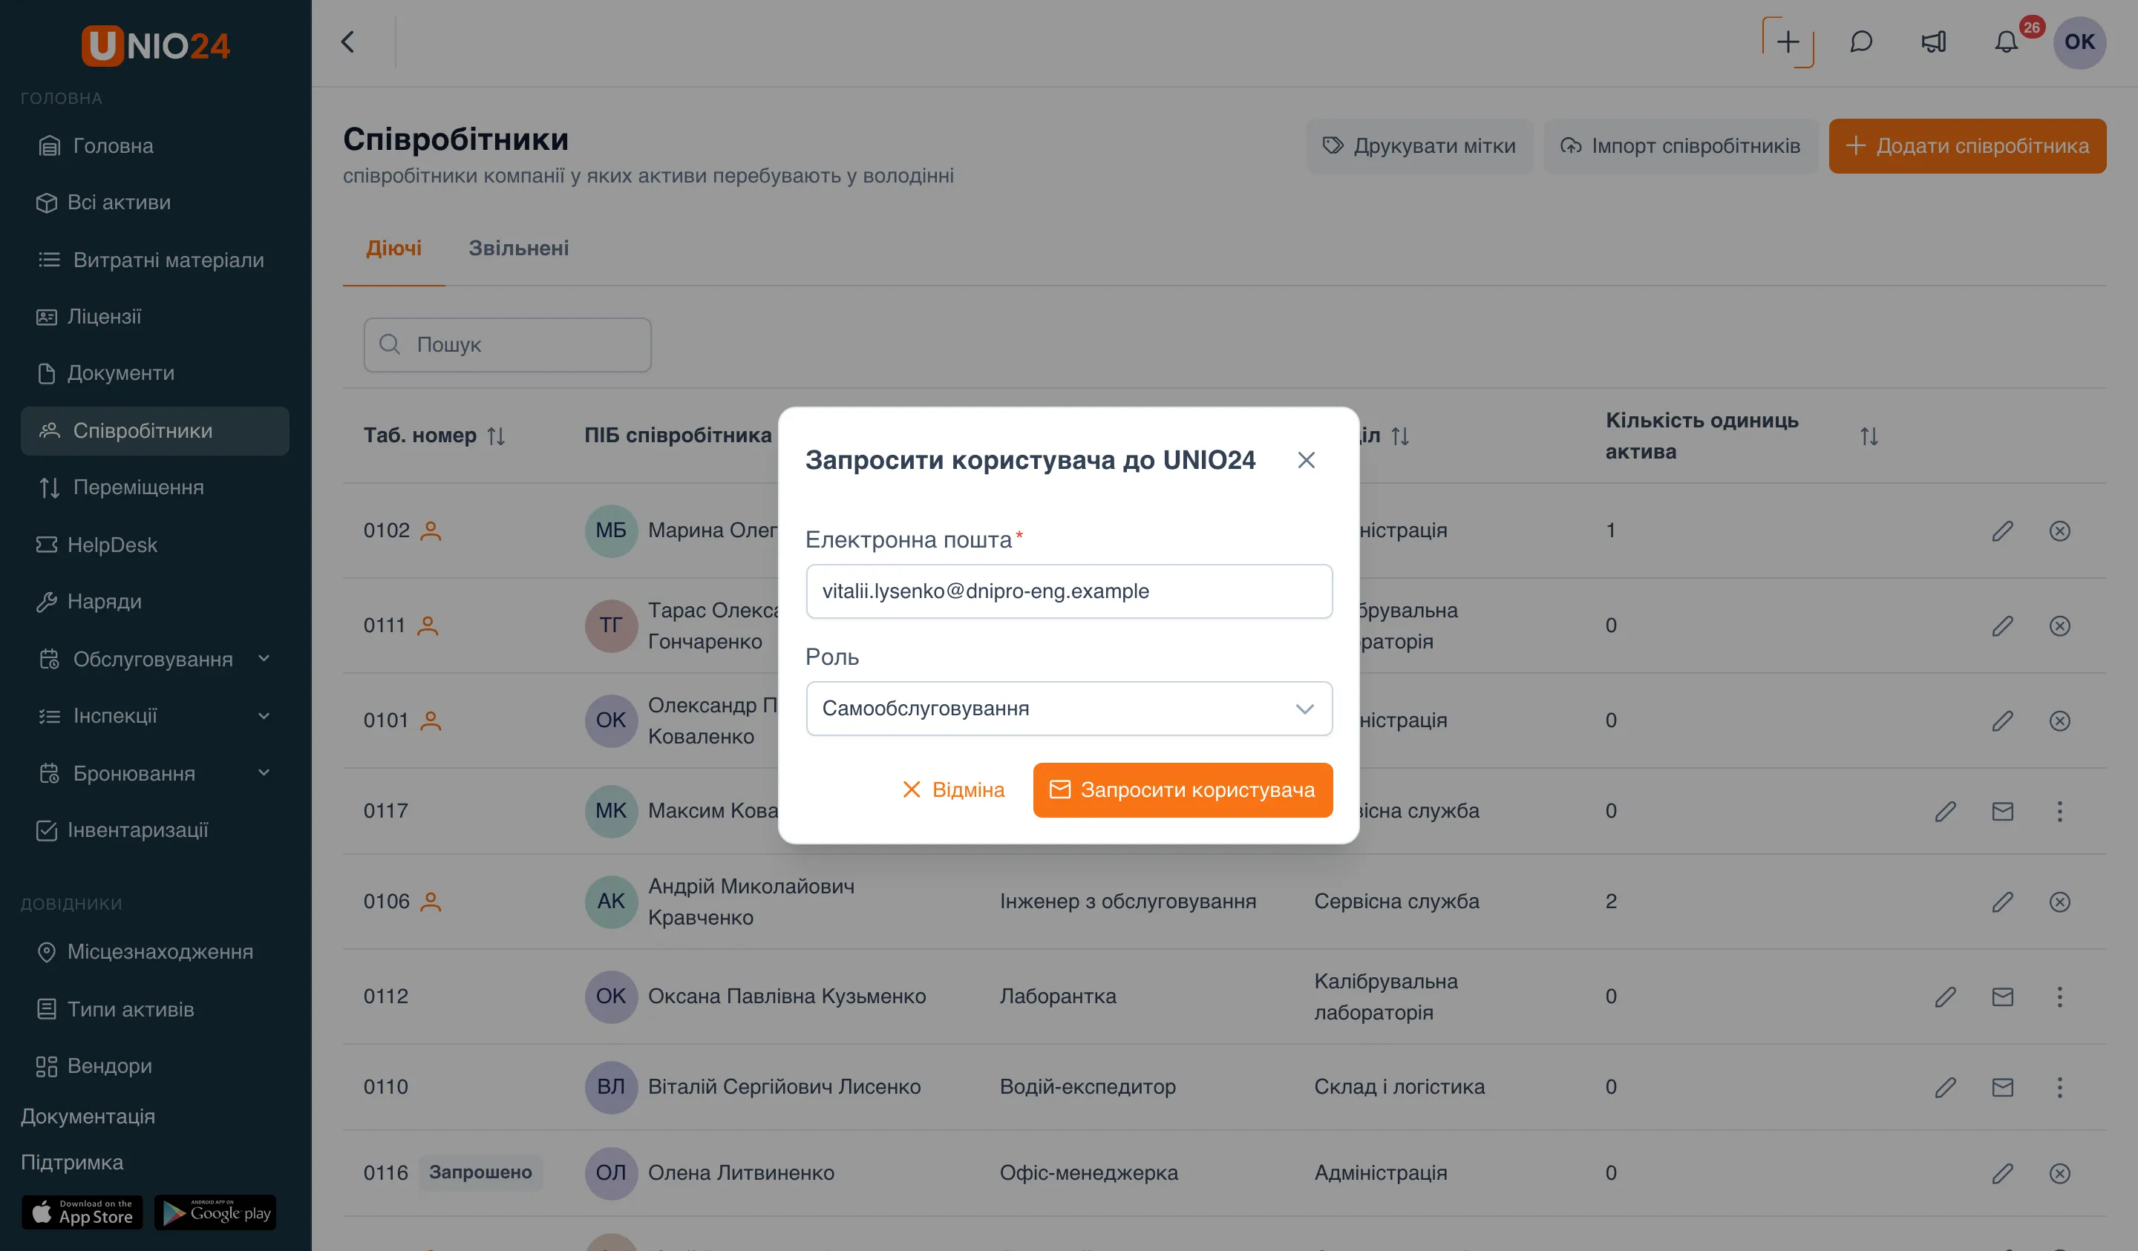Click the Google Play badge
The image size is (2138, 1251).
(x=215, y=1213)
